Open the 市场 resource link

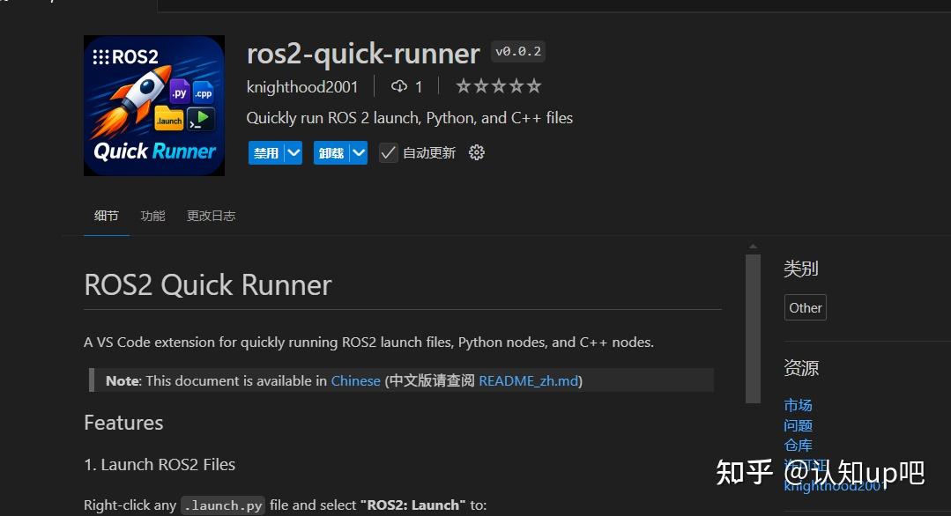coord(798,405)
